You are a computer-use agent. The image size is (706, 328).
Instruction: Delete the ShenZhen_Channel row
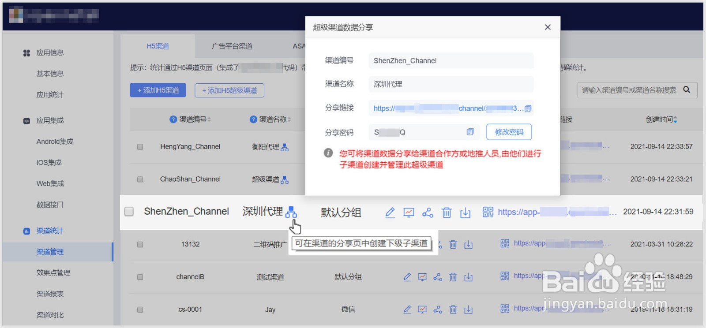[447, 213]
